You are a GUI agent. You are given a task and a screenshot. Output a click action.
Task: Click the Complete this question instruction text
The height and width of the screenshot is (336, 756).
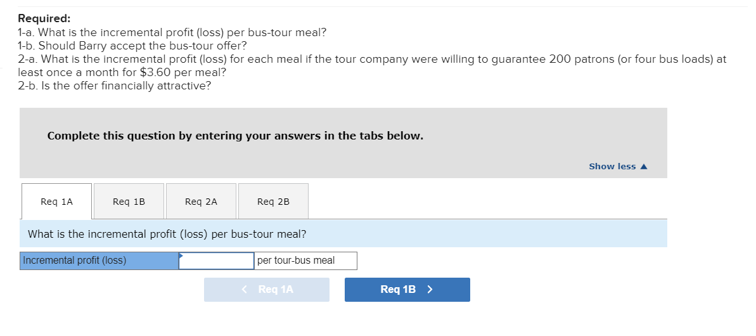coord(235,136)
